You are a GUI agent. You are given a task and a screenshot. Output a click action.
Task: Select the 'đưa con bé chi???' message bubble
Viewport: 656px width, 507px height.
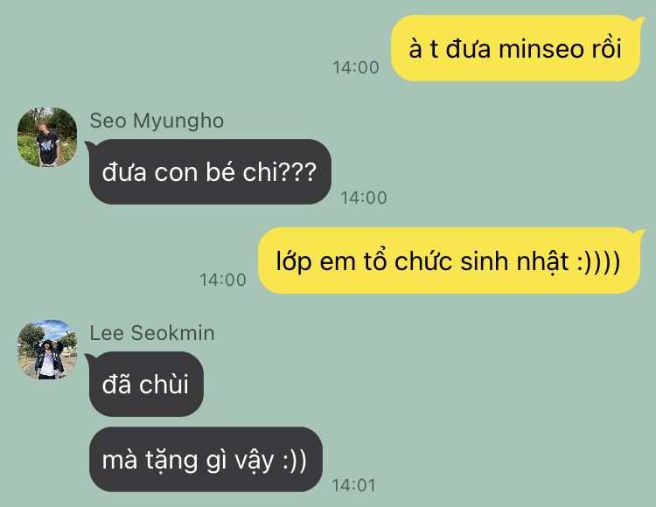(x=210, y=172)
